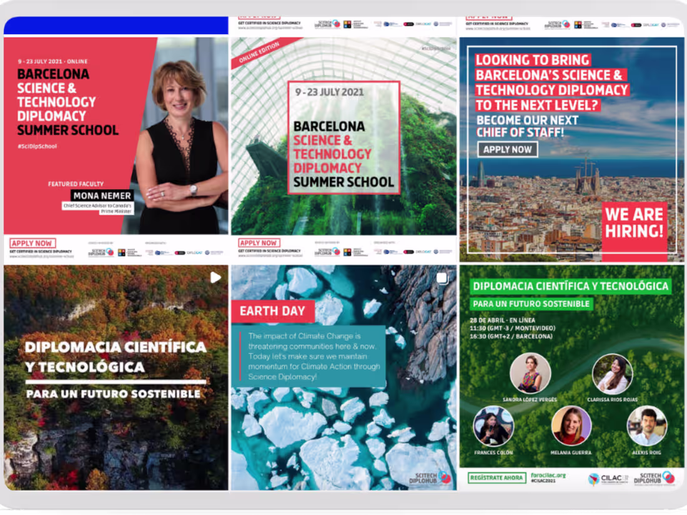687x515 pixels.
Task: Click the blue banner at the top left
Action: point(116,26)
